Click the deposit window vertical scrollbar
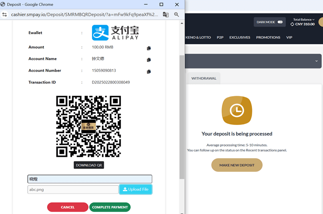 tap(181, 117)
